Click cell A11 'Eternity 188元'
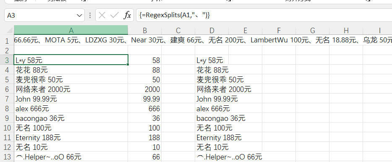 tap(71, 137)
